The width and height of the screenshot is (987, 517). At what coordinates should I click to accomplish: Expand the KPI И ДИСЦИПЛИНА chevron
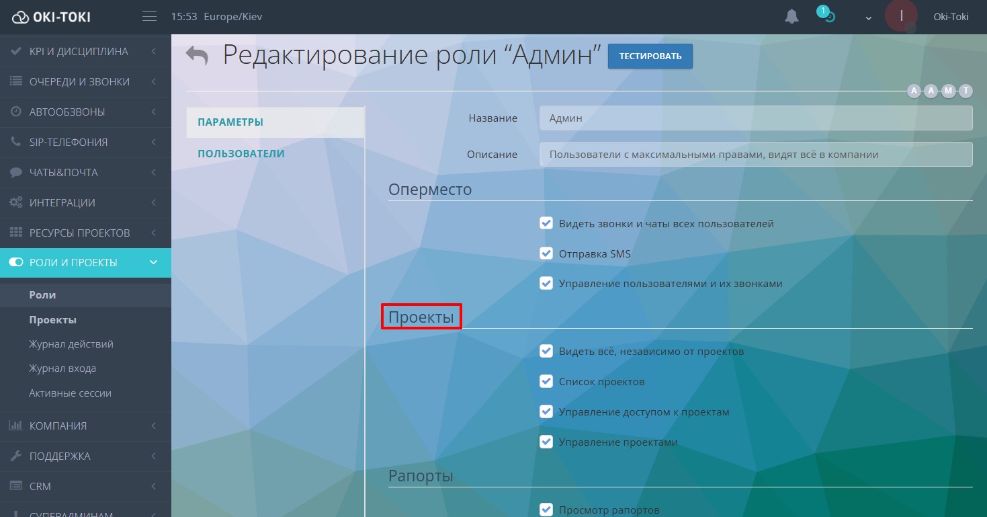click(154, 51)
